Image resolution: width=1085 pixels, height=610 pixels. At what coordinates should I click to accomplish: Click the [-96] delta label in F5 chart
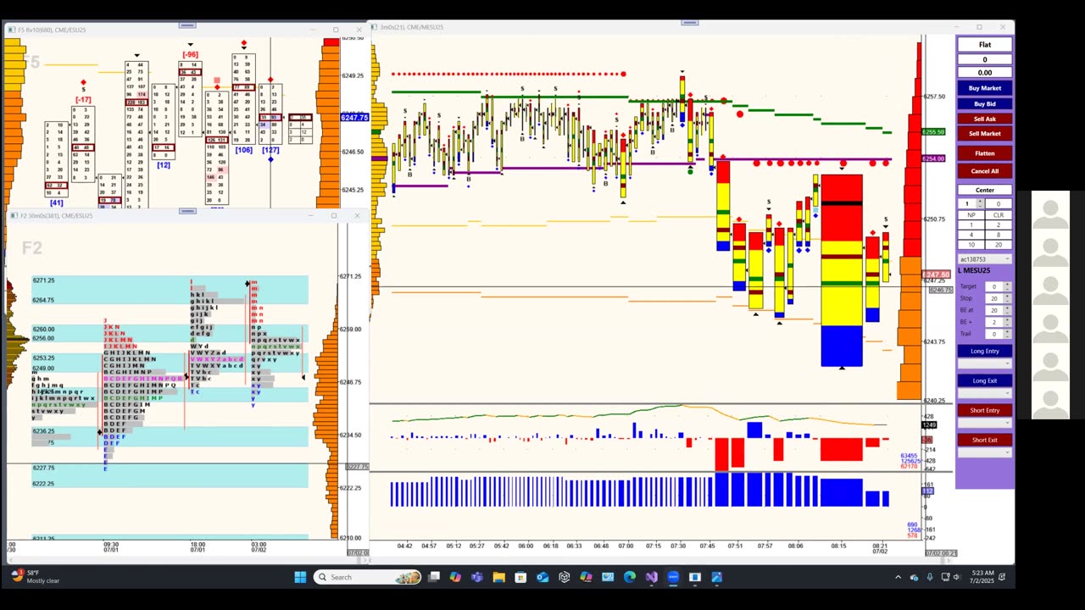[x=190, y=55]
